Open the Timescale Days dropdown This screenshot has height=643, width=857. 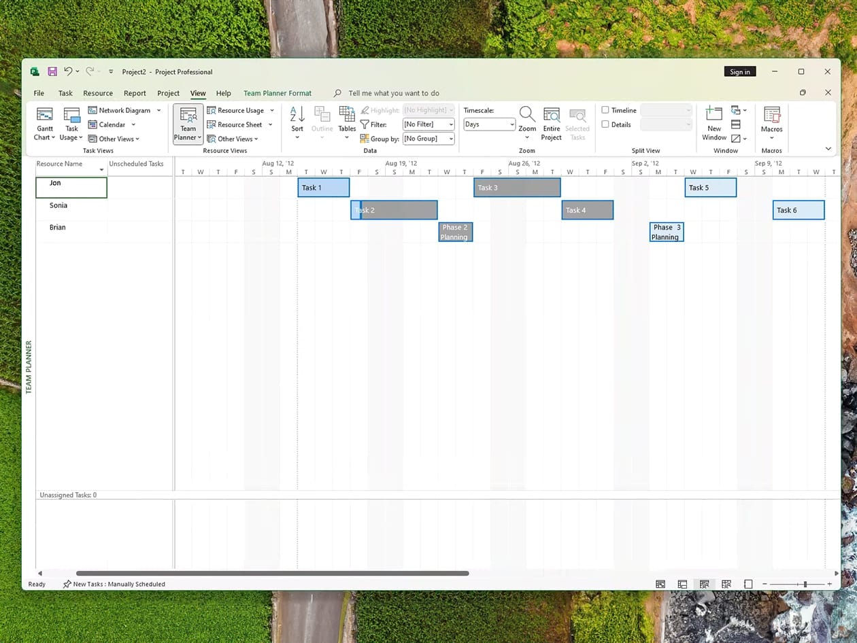click(490, 124)
